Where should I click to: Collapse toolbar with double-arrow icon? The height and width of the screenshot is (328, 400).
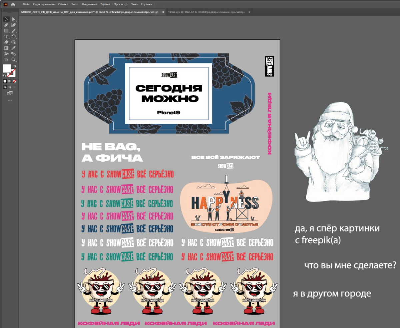[x=4, y=10]
